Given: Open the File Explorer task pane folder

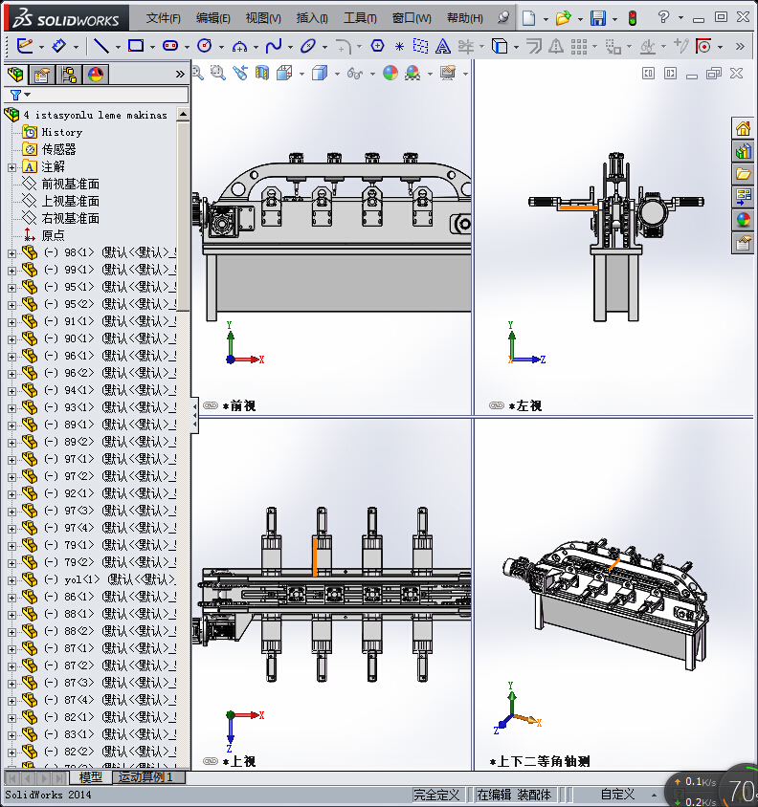Looking at the screenshot, I should (x=743, y=174).
